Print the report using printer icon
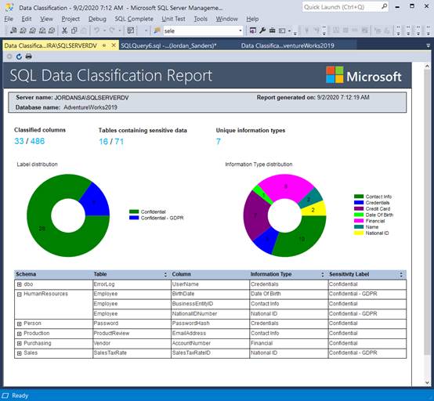Screen dimensions: 434x401 (28, 56)
